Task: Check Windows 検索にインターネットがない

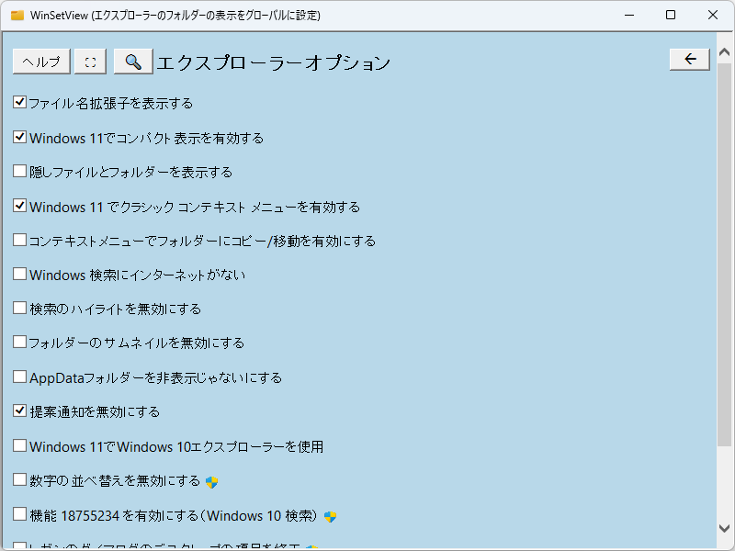Action: tap(19, 274)
